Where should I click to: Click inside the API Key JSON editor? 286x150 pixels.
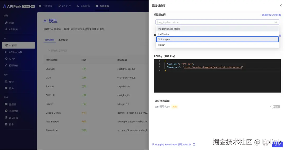(x=217, y=76)
